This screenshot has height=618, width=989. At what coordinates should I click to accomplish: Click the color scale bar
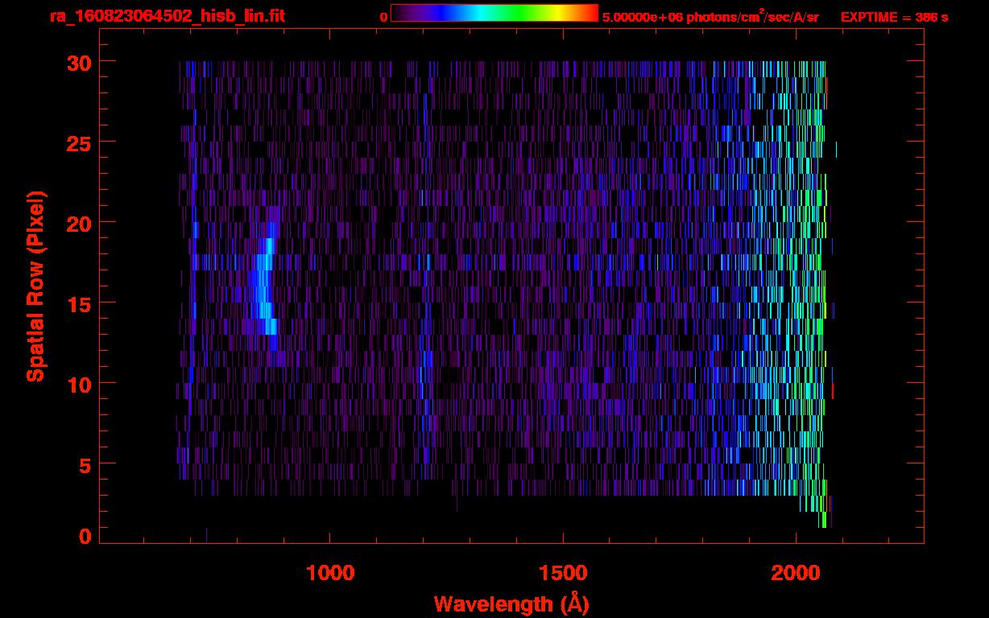(x=494, y=13)
